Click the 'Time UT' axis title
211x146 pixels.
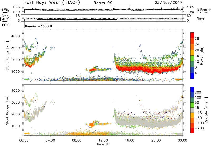pyautogui.click(x=103, y=144)
